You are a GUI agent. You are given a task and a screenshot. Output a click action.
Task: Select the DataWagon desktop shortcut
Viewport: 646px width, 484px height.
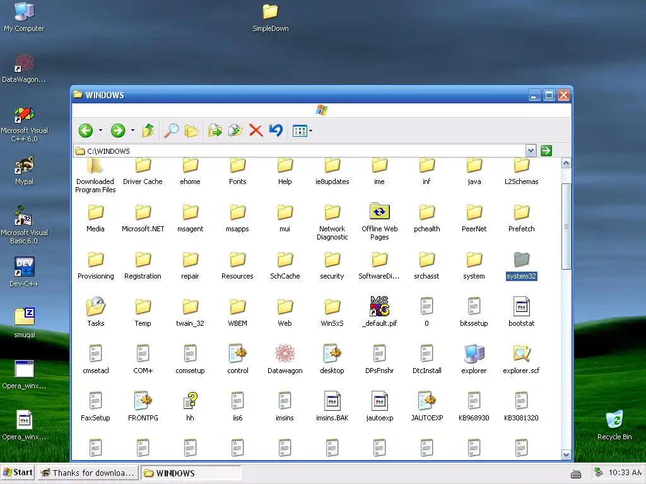coord(24,69)
